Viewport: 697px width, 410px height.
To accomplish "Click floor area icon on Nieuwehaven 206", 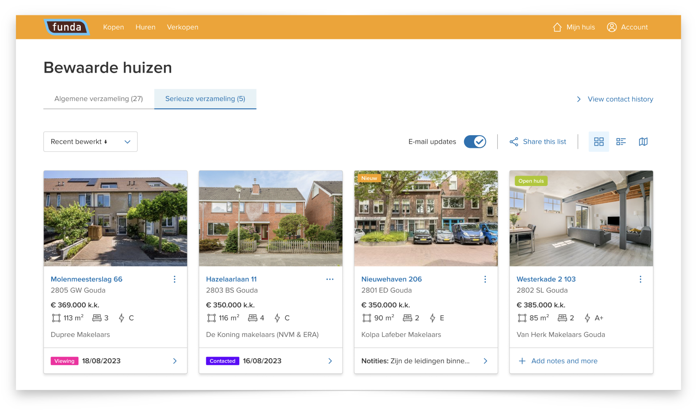I will [366, 318].
